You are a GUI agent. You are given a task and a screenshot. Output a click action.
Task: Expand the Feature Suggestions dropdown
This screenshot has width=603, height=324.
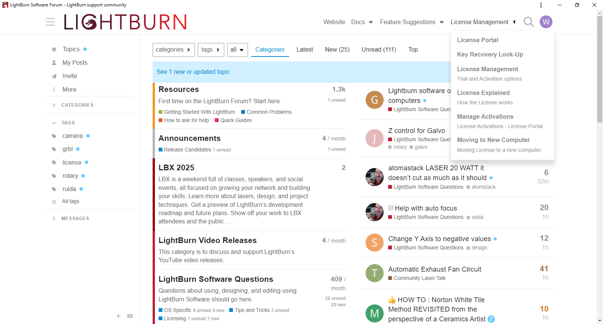412,22
